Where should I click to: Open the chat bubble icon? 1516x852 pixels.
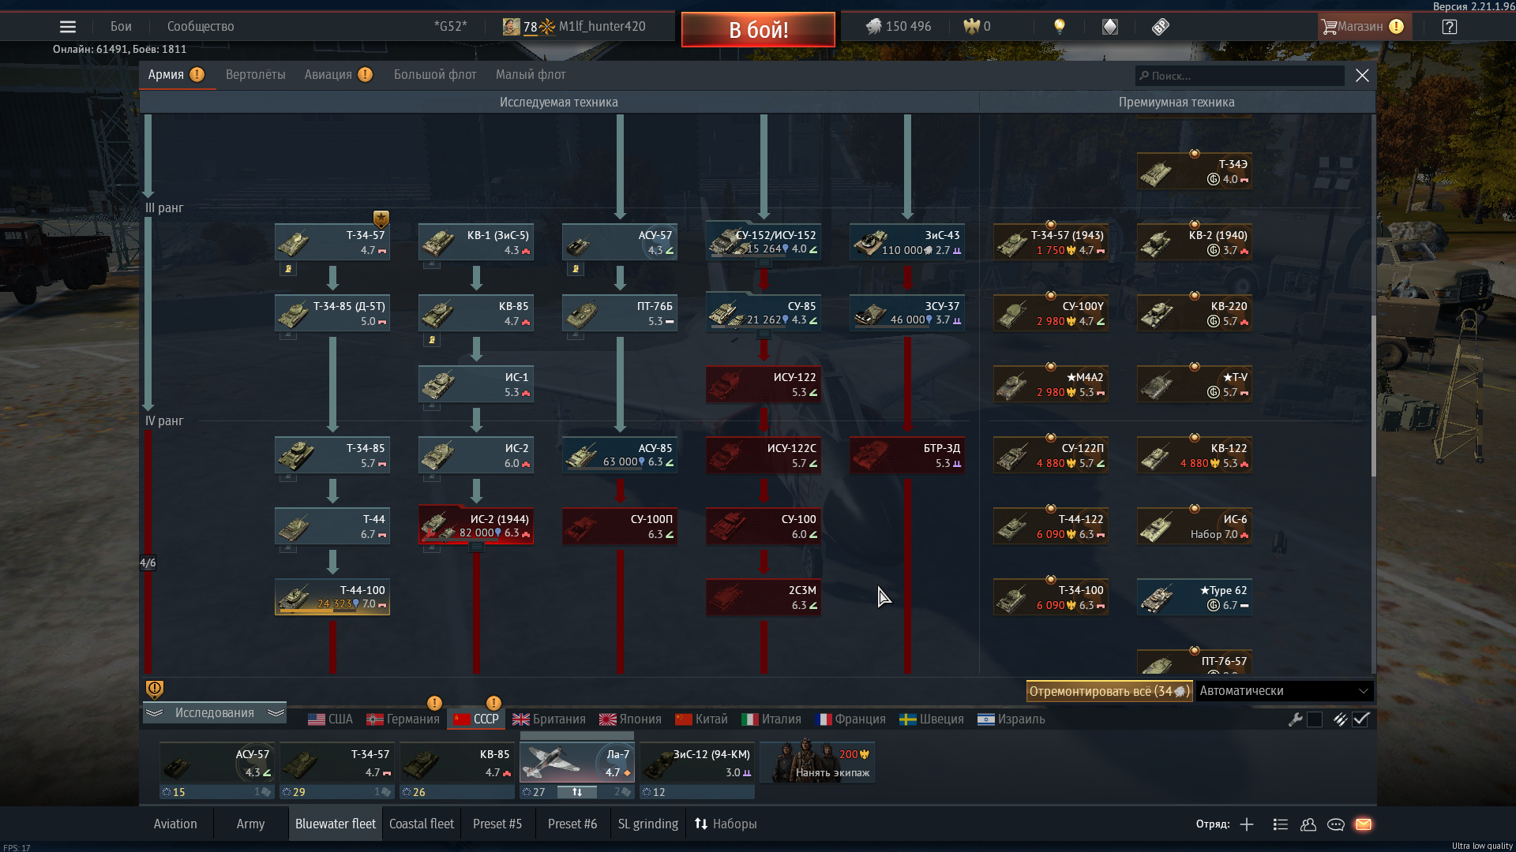tap(1336, 824)
